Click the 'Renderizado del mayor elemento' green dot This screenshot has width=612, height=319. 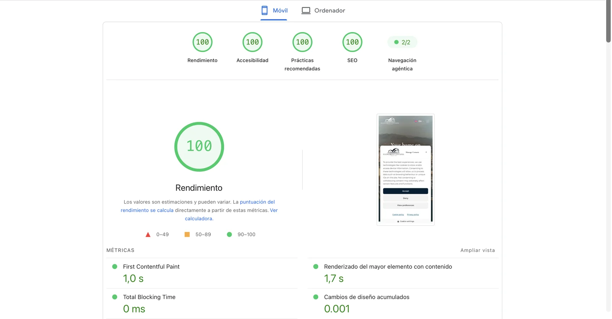pyautogui.click(x=316, y=267)
